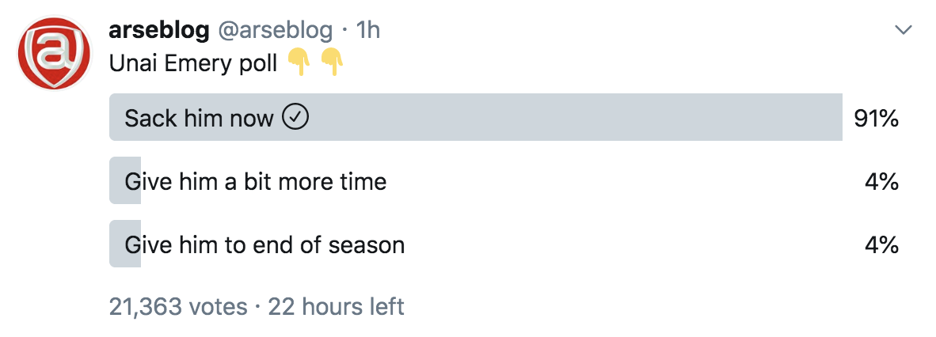Screen dimensions: 936x337
Task: Click the 4% result for more time
Action: click(881, 182)
